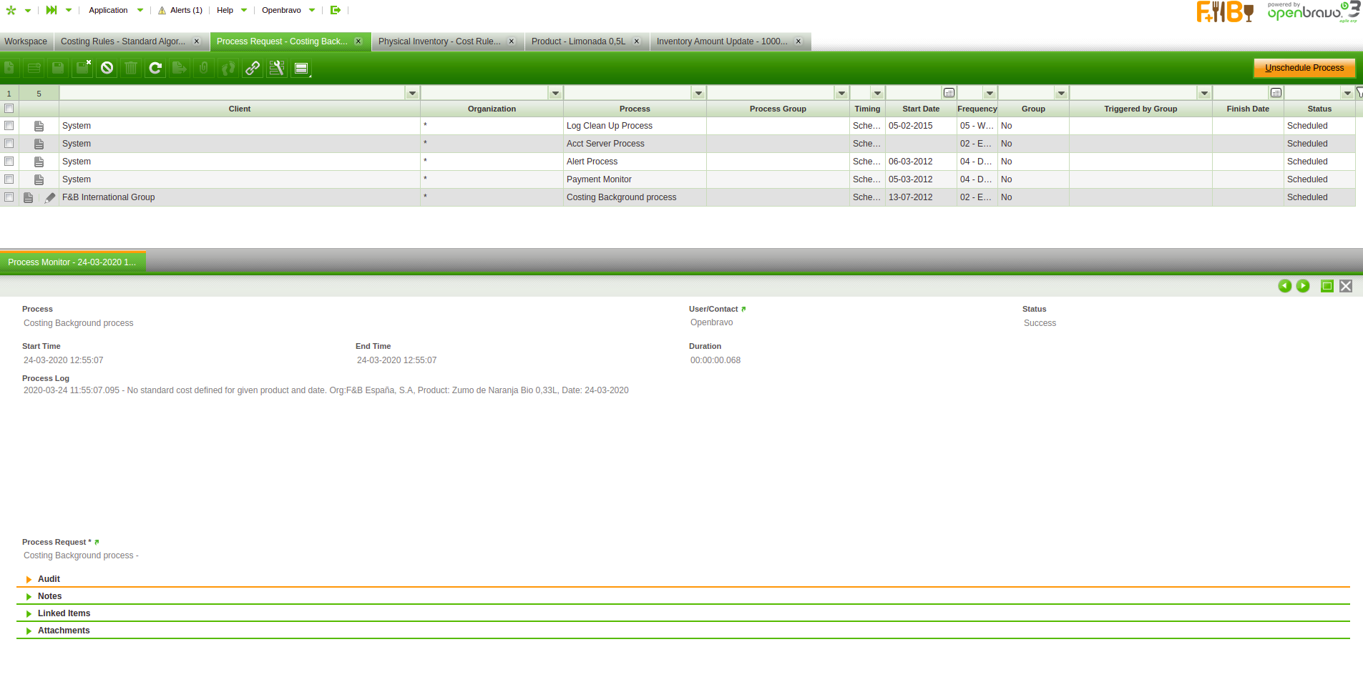Switch to the Product - Limonada 0,5L tab

578,41
